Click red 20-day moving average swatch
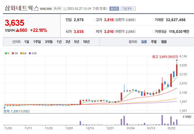 pyautogui.click(x=13, y=53)
